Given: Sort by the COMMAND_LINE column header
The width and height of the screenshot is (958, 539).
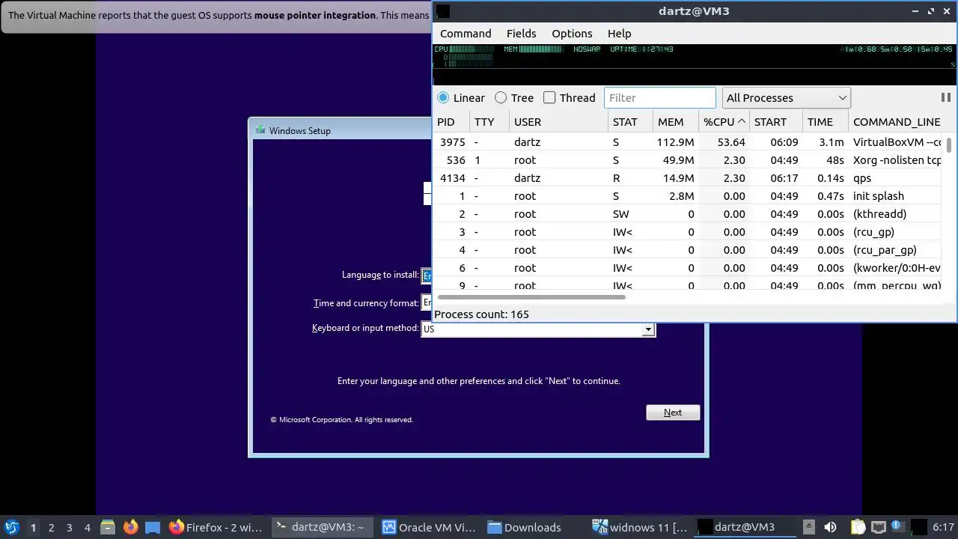Looking at the screenshot, I should [x=897, y=121].
